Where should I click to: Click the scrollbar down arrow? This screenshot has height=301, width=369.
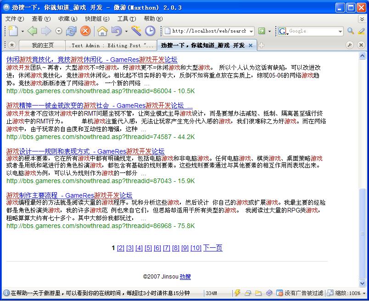[x=362, y=283]
